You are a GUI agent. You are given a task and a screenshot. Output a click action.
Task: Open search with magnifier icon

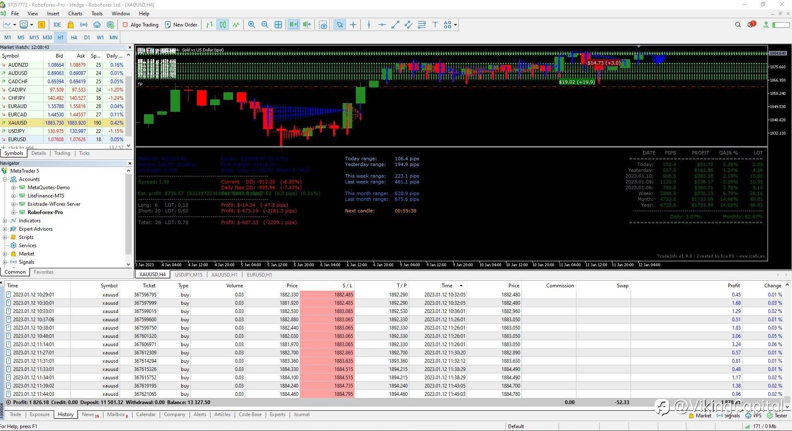click(738, 25)
